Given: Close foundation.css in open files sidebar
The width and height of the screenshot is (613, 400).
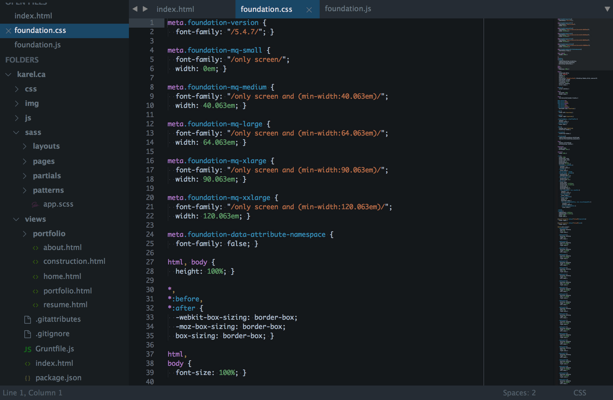Looking at the screenshot, I should point(9,31).
